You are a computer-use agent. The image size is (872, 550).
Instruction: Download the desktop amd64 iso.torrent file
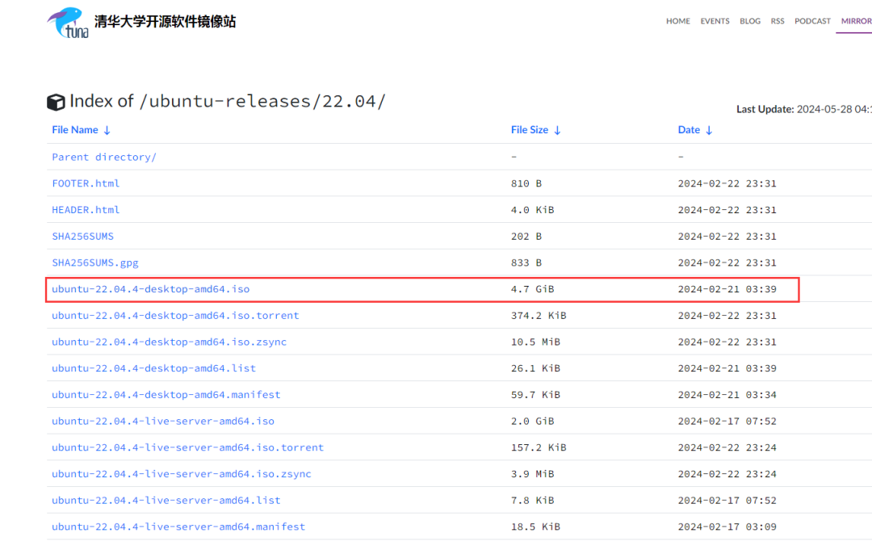point(175,315)
